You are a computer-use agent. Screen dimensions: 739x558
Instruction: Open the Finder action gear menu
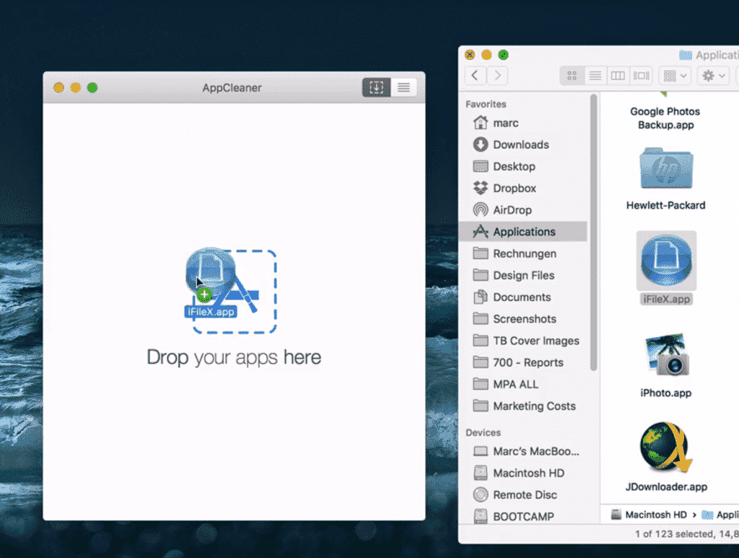(x=714, y=75)
